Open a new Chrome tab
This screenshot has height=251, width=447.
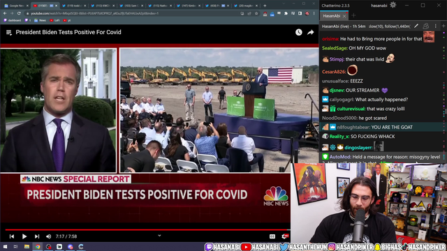[x=265, y=6]
